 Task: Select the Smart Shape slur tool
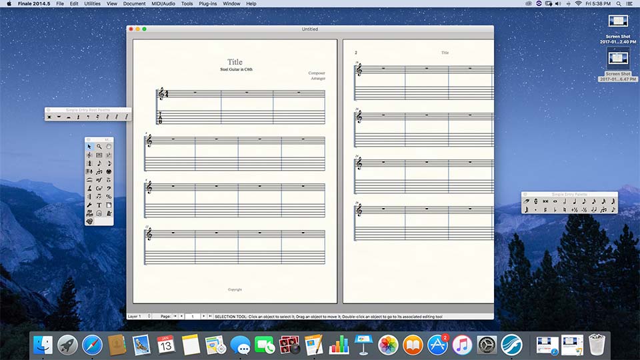[89, 180]
